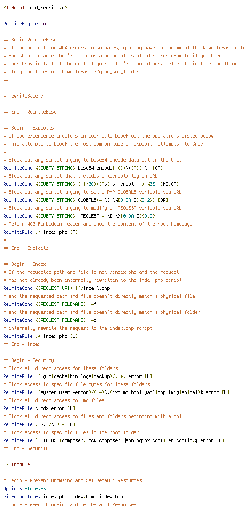Select the base64_encode RewriteCond line
Screen dimensions: 252x512
click(83, 168)
